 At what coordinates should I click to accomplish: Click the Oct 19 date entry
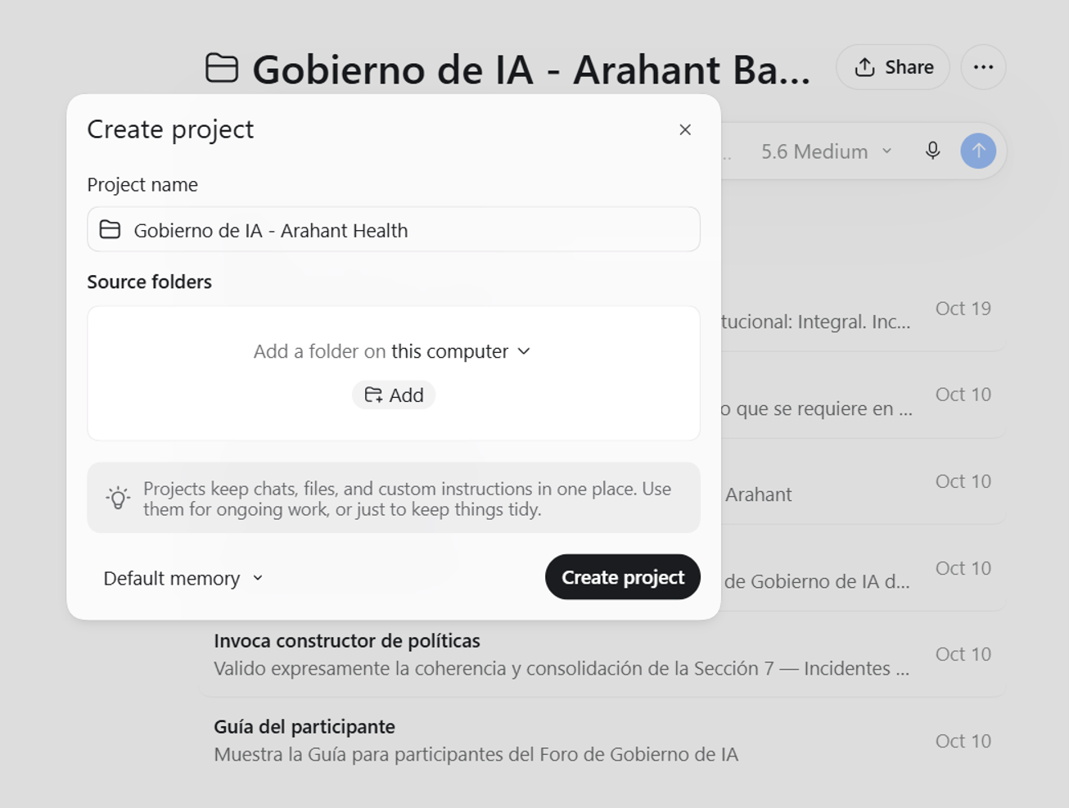point(963,309)
